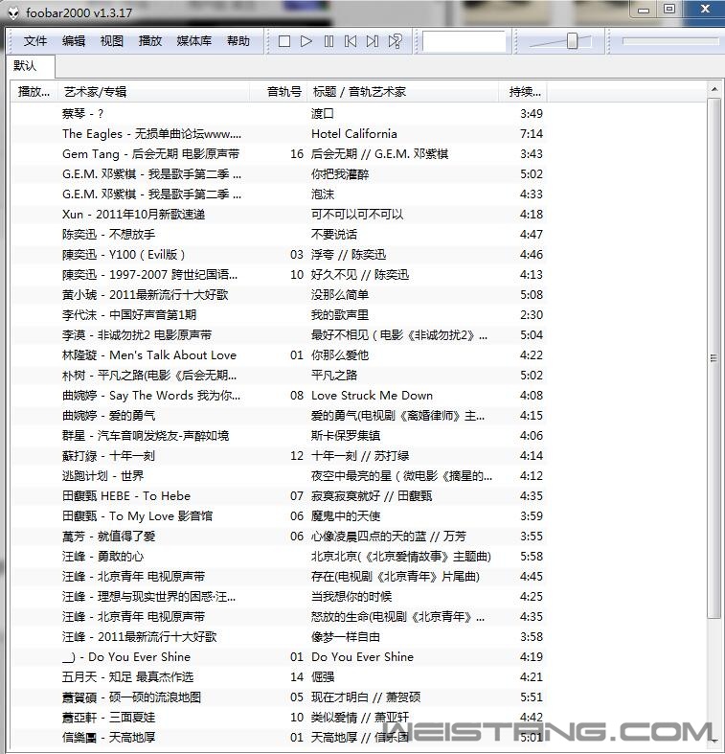Select the Do You Ever Shine title cell
The image size is (725, 754).
click(x=362, y=657)
